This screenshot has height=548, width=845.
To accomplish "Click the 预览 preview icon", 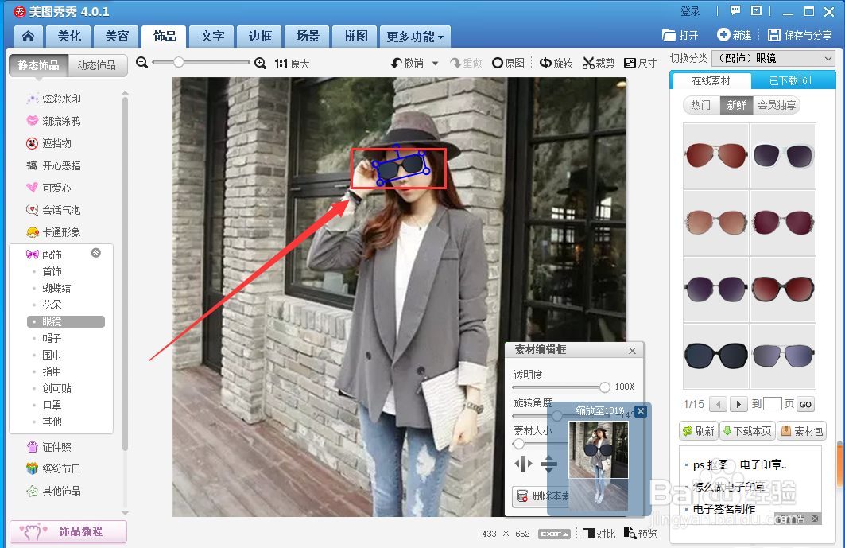I will coord(630,534).
